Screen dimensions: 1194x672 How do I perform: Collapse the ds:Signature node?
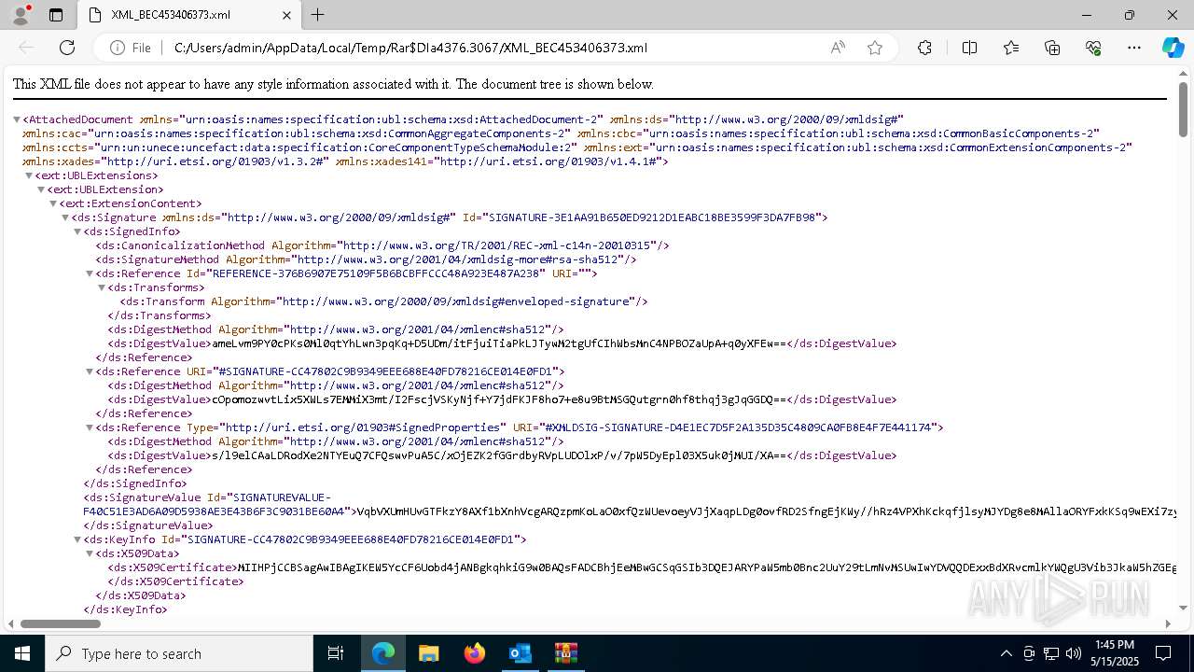[x=65, y=217]
